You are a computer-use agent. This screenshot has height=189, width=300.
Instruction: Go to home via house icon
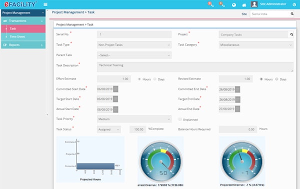coord(244,5)
